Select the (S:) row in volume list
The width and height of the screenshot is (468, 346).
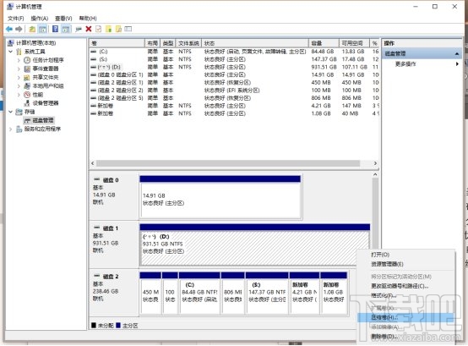click(234, 59)
